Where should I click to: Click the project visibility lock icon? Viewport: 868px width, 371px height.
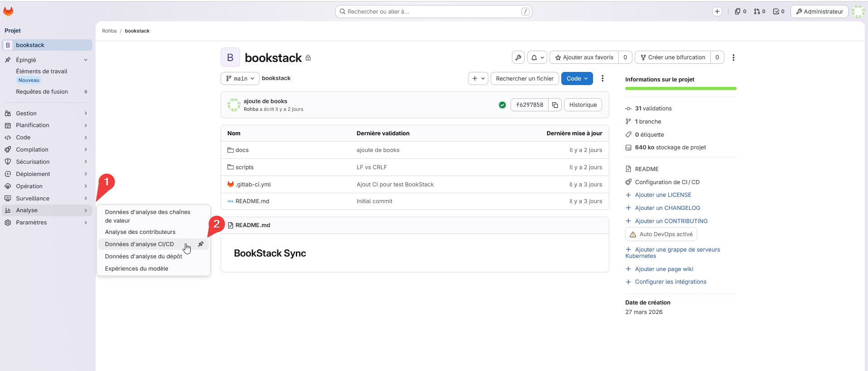coord(308,58)
